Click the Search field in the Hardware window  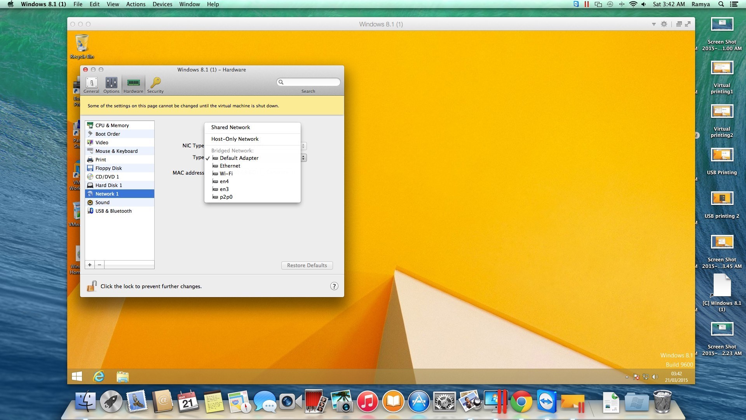pyautogui.click(x=308, y=82)
